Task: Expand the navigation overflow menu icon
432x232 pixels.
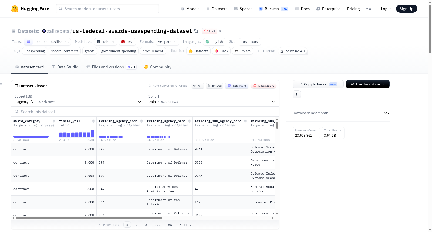Action: (x=369, y=9)
